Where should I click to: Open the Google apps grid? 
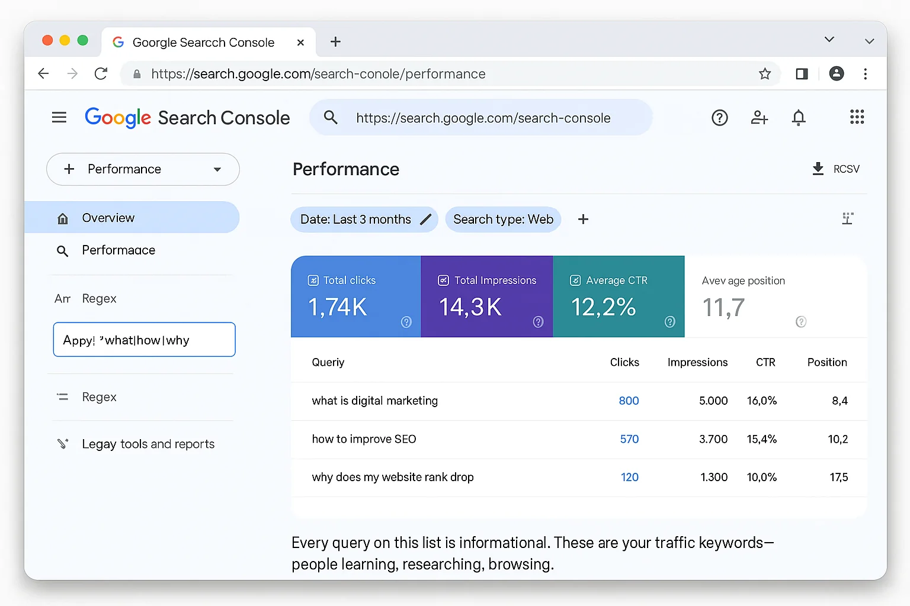point(857,117)
